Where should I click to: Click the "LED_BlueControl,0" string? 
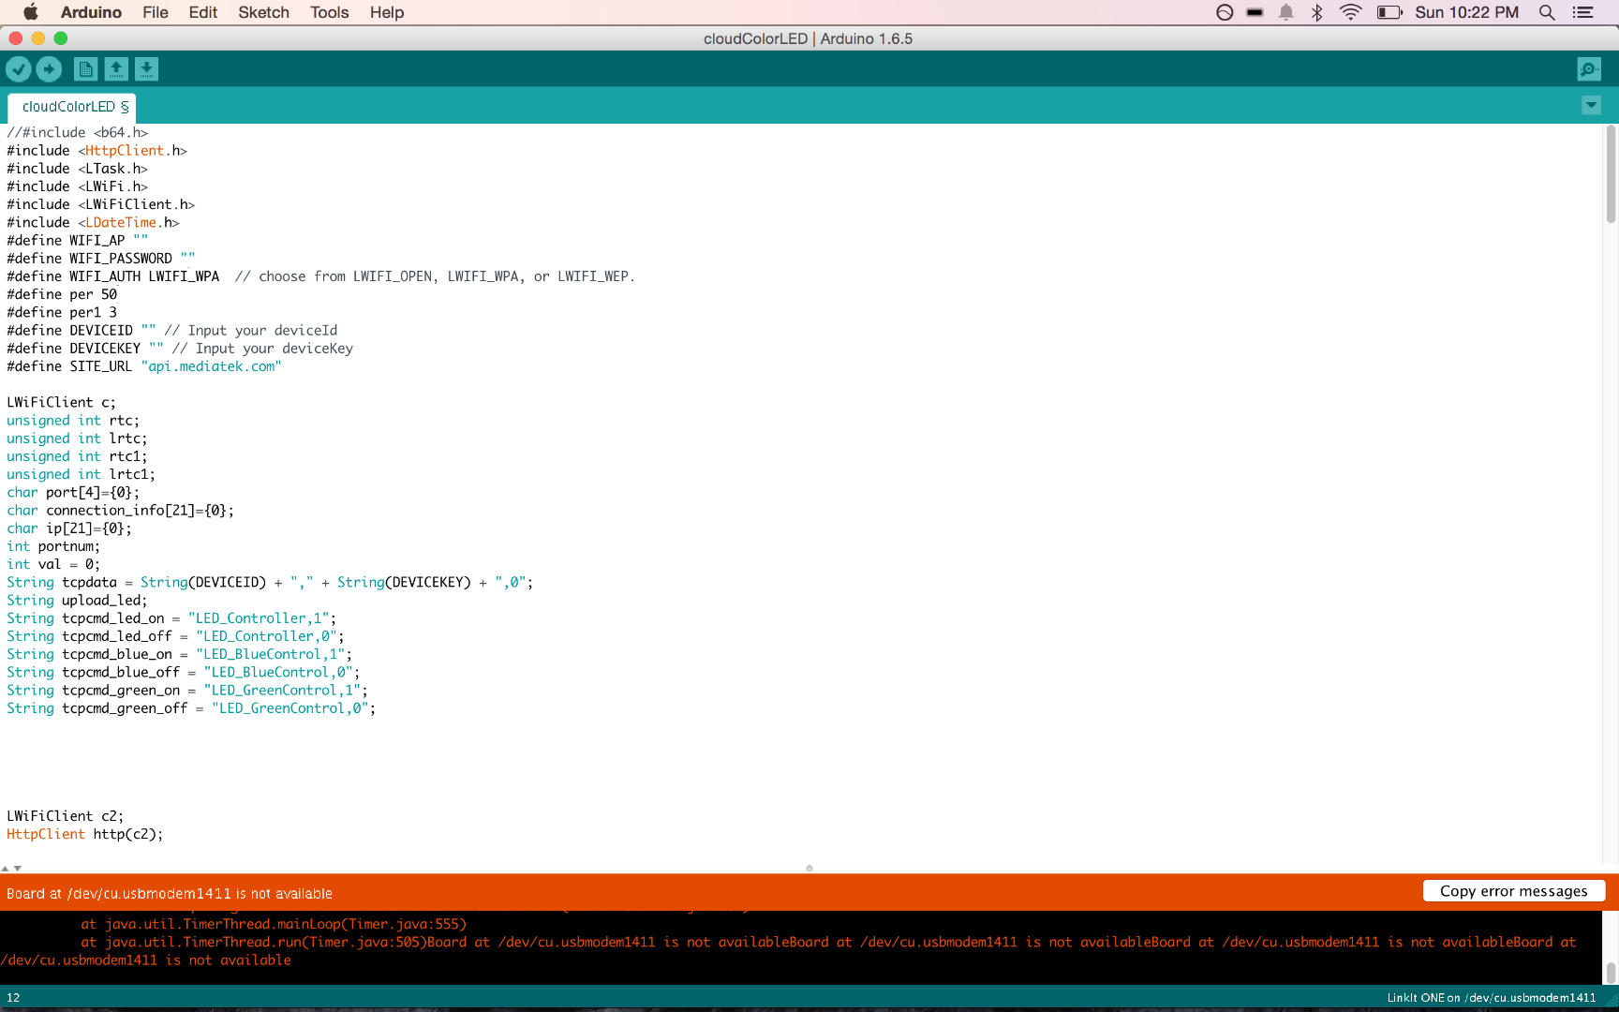point(278,672)
